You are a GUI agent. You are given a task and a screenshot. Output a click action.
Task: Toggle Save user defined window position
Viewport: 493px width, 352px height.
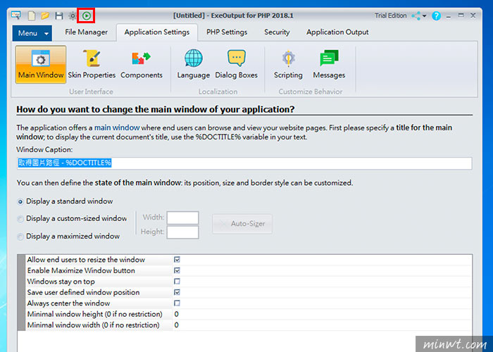click(177, 292)
